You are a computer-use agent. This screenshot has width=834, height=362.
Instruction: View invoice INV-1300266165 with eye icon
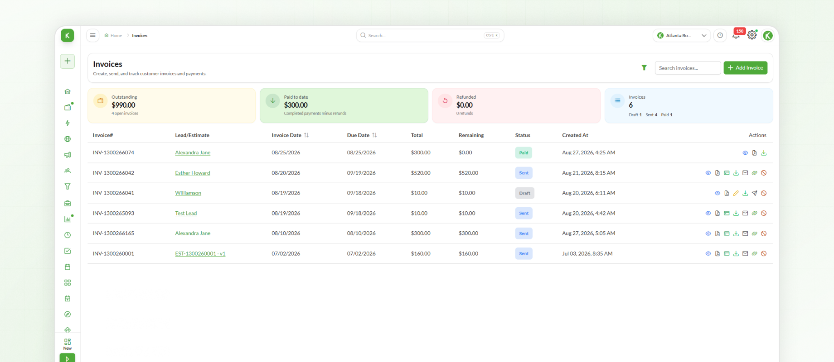click(708, 233)
